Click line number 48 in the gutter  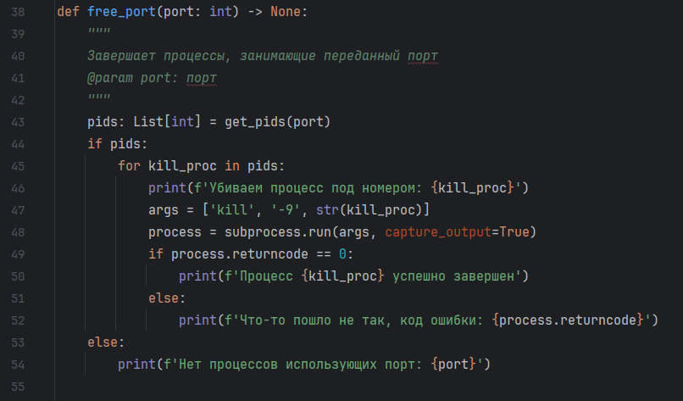point(18,232)
